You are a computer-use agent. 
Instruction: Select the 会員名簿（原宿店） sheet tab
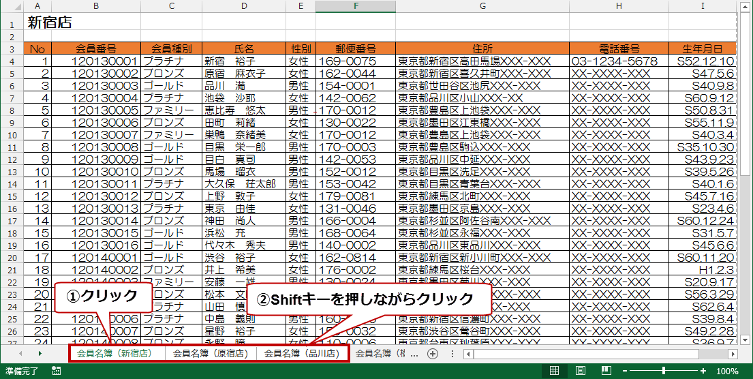[211, 354]
